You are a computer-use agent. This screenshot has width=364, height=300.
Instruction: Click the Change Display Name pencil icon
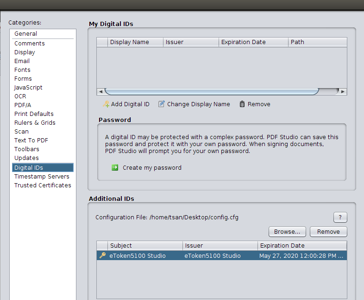coord(161,104)
